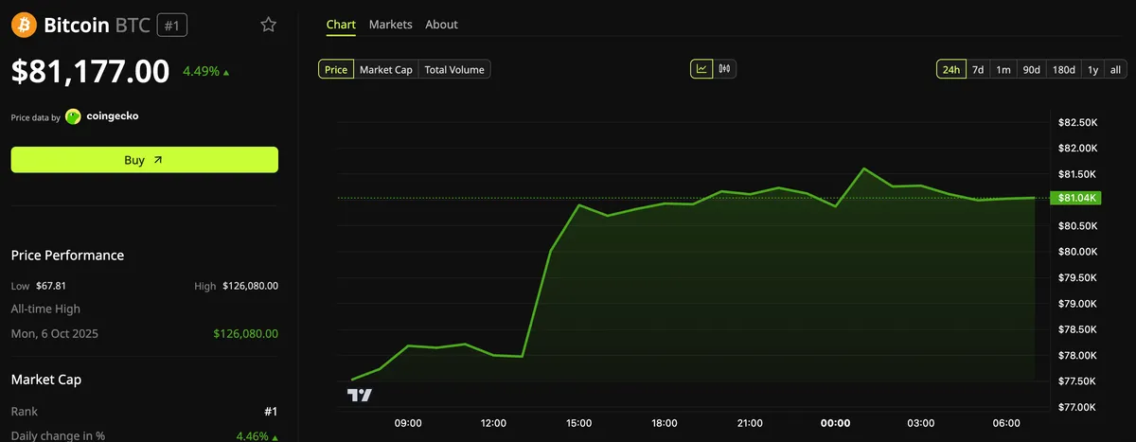Select the Price chart mode

click(336, 69)
